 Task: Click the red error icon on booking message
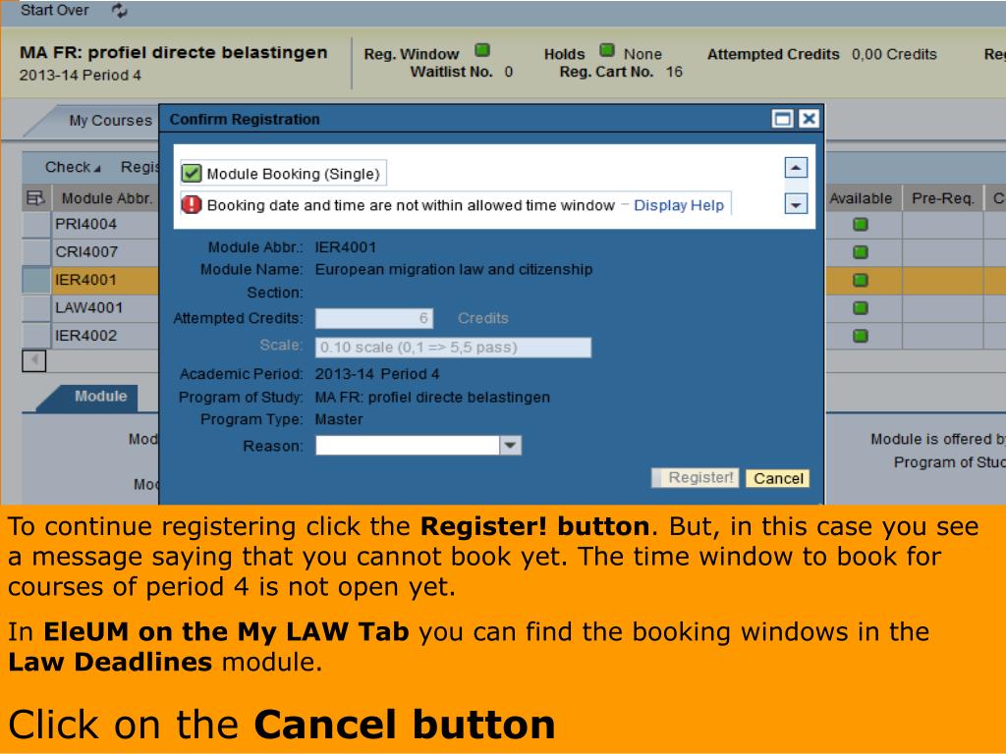192,204
